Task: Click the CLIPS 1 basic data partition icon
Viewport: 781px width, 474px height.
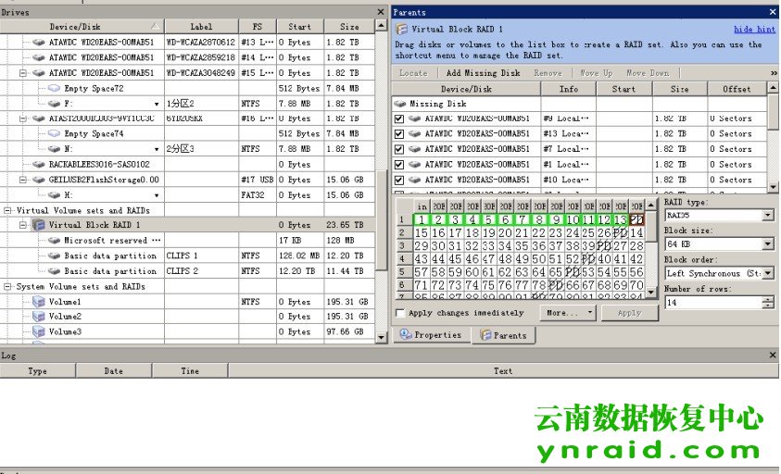Action: (54, 256)
